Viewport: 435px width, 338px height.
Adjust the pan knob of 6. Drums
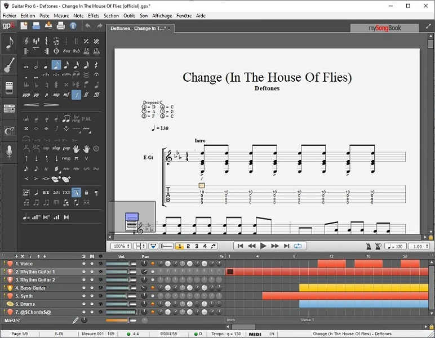coord(144,304)
